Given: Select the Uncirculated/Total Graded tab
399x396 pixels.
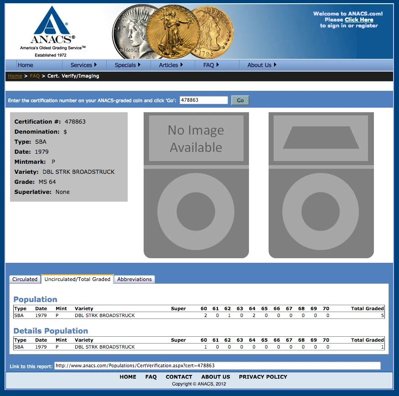Looking at the screenshot, I should click(x=77, y=279).
